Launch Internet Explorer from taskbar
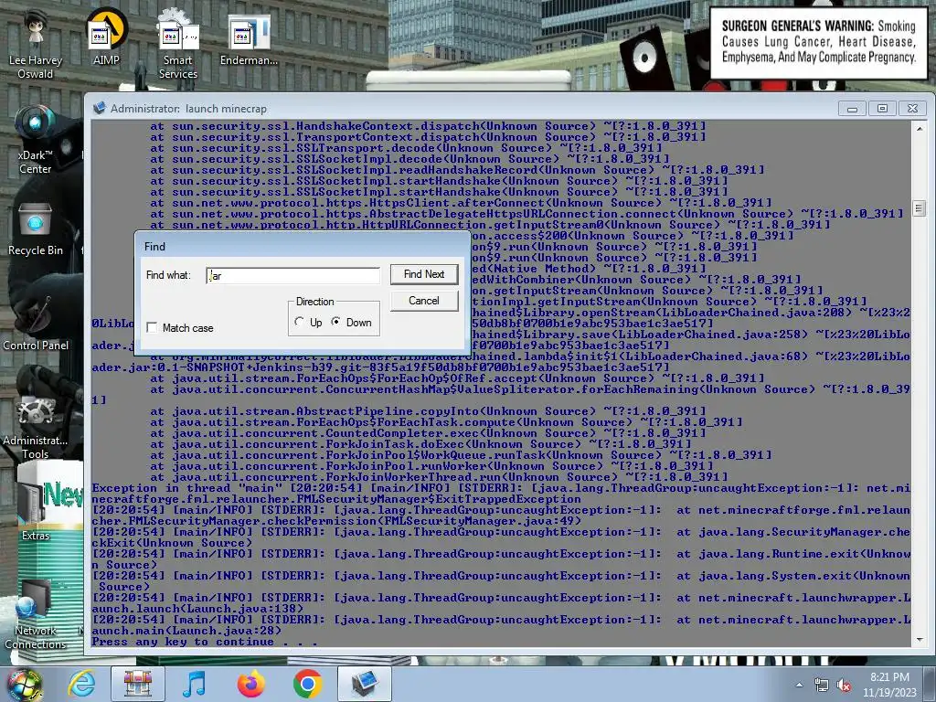The height and width of the screenshot is (702, 936). point(81,684)
